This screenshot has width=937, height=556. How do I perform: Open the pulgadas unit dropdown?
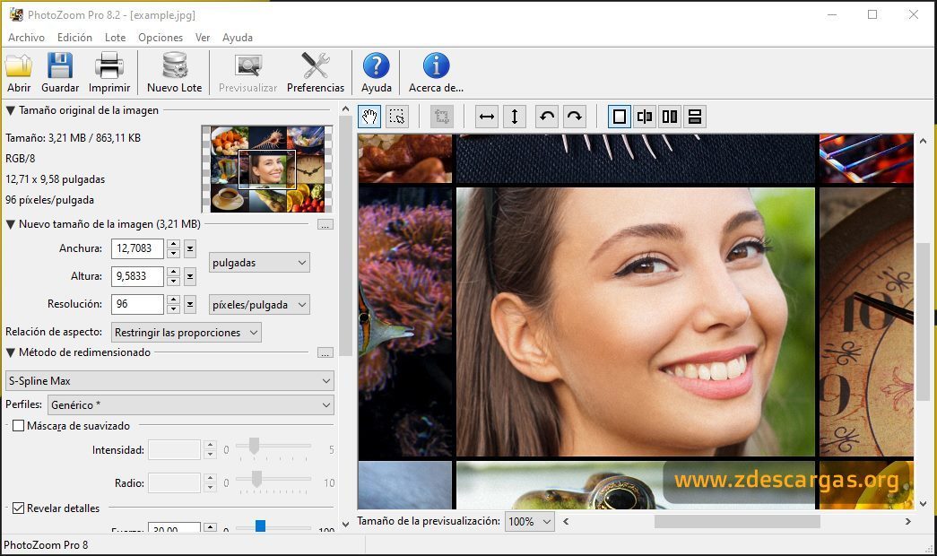pyautogui.click(x=259, y=263)
